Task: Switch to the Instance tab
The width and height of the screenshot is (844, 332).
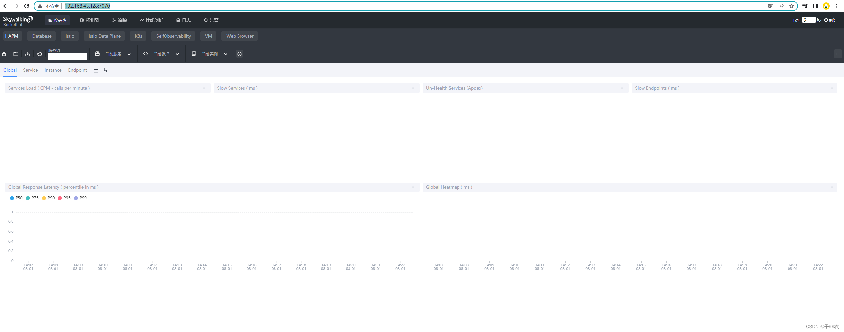Action: pyautogui.click(x=53, y=70)
